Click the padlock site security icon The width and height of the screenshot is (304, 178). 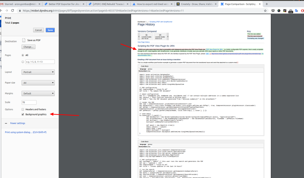point(20,11)
